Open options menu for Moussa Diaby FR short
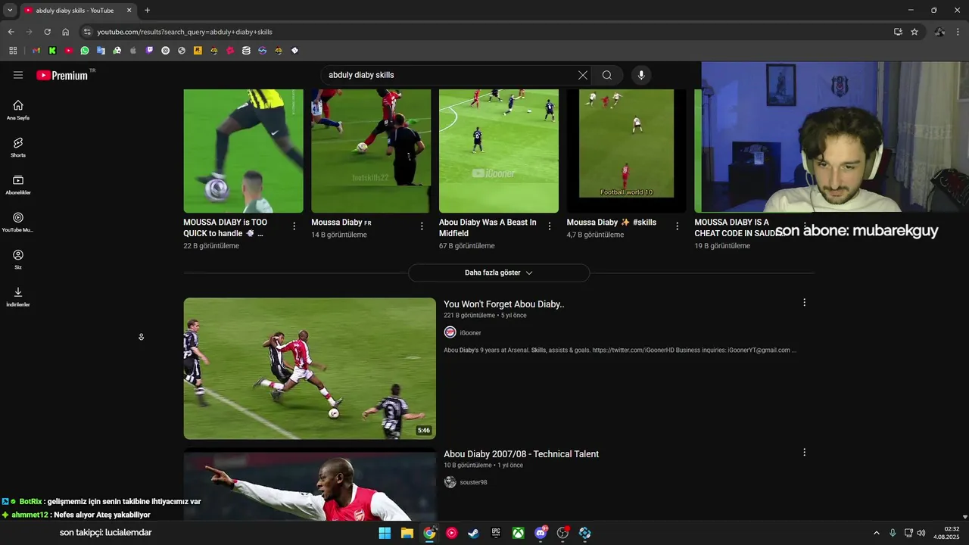Viewport: 969px width, 545px height. tap(422, 226)
